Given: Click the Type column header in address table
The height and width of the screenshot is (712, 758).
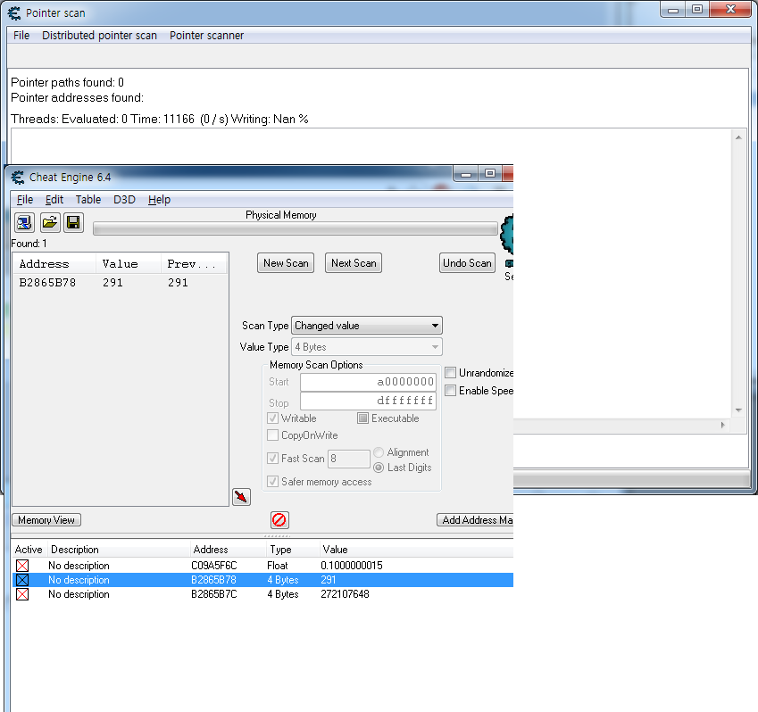Looking at the screenshot, I should (x=293, y=550).
